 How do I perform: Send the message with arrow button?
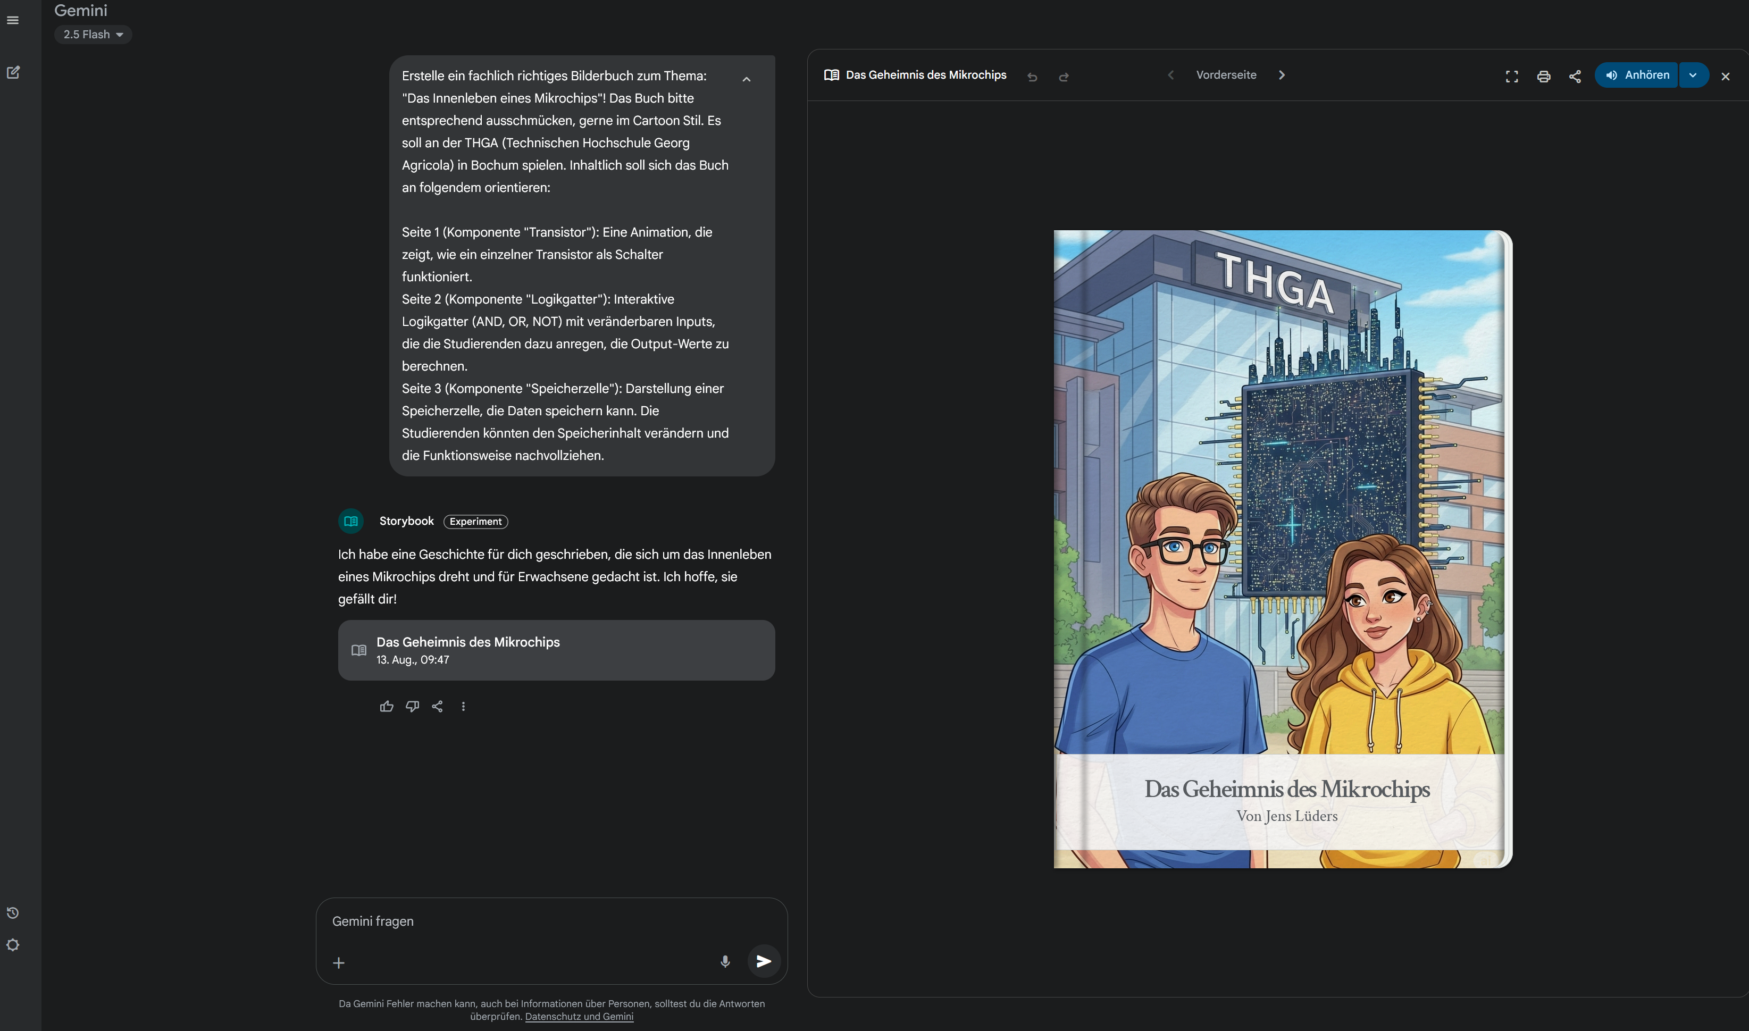point(764,961)
